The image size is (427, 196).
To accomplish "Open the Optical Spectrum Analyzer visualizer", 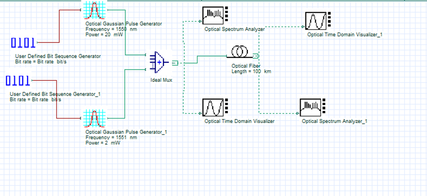I will (215, 15).
